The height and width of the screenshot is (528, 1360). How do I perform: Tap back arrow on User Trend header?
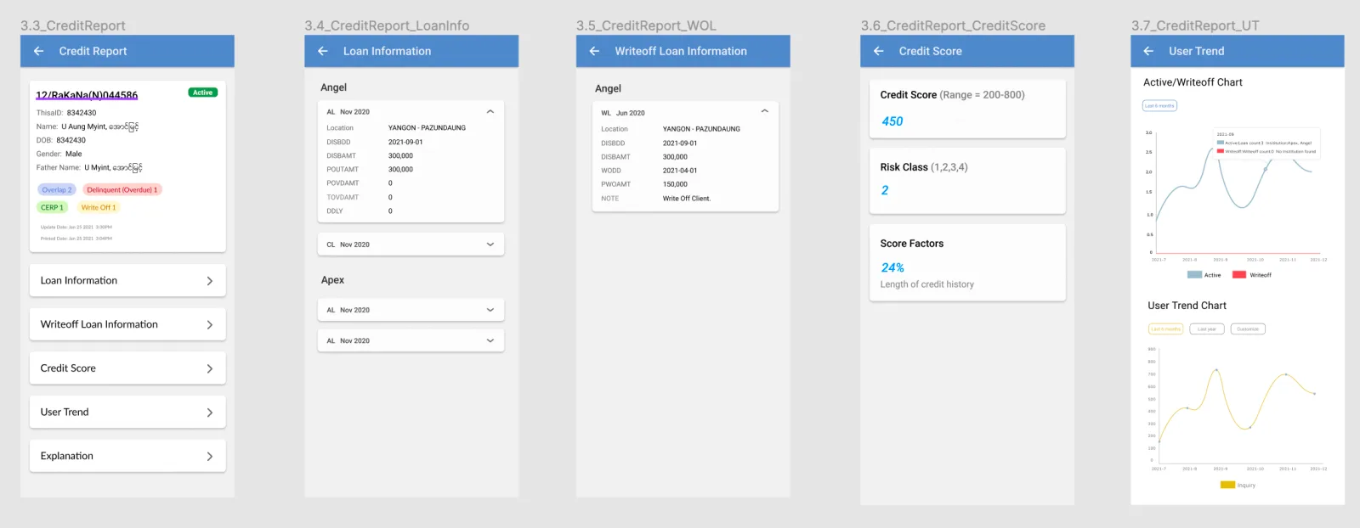click(1148, 51)
